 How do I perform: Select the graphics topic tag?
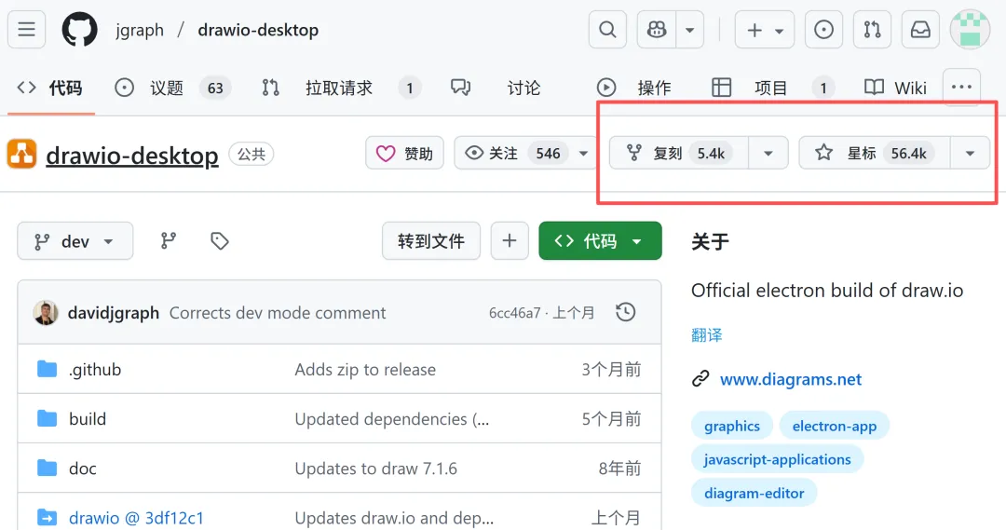[731, 426]
